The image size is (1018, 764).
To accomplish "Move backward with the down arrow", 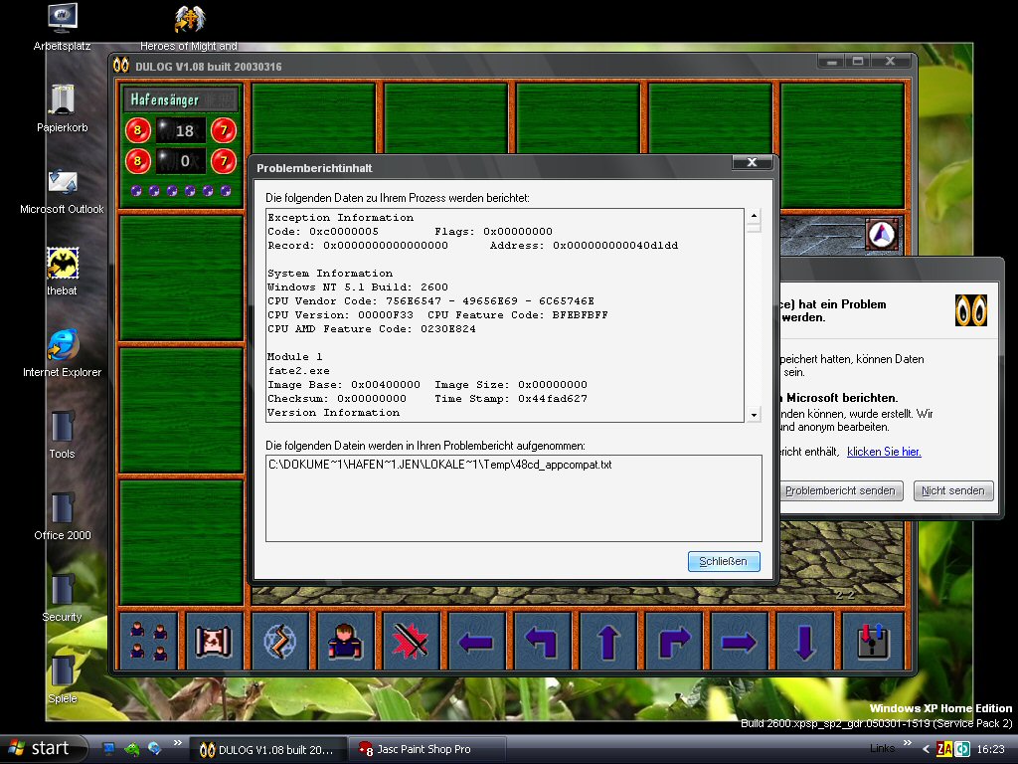I will click(x=805, y=641).
